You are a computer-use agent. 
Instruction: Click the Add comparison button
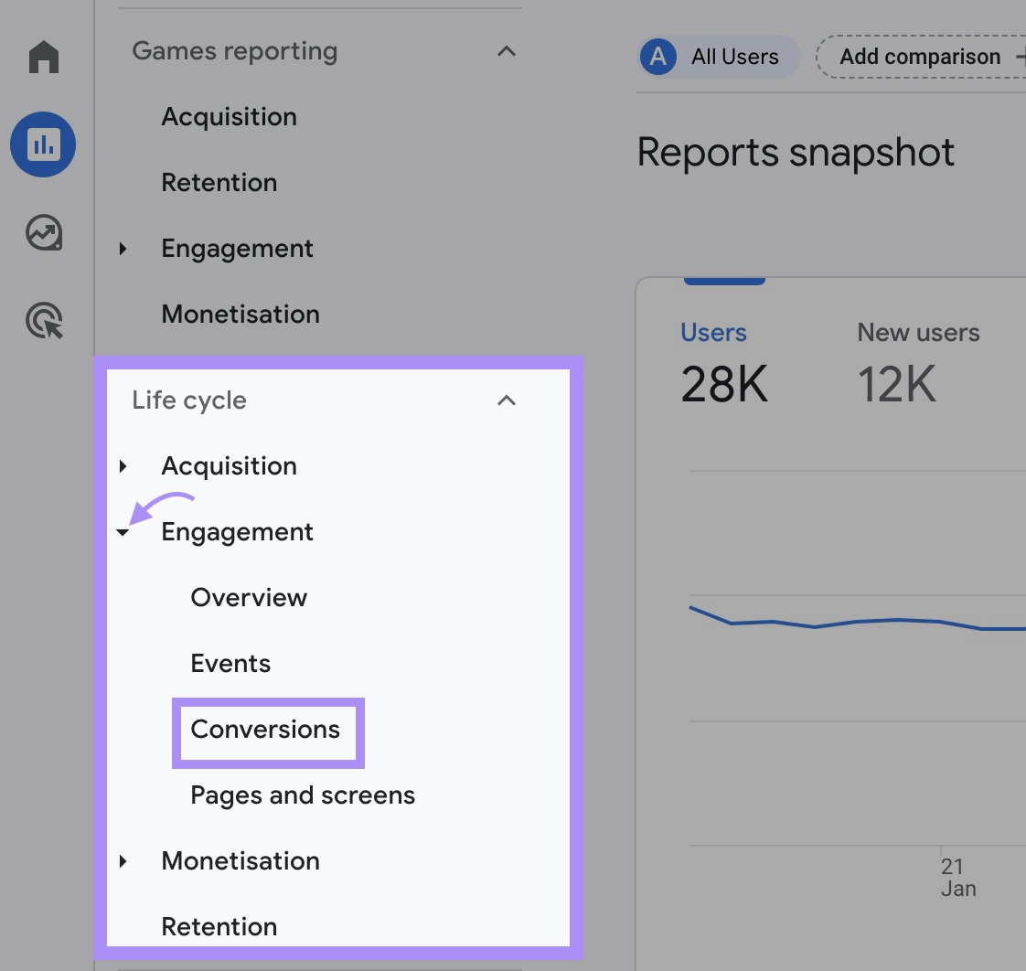922,56
